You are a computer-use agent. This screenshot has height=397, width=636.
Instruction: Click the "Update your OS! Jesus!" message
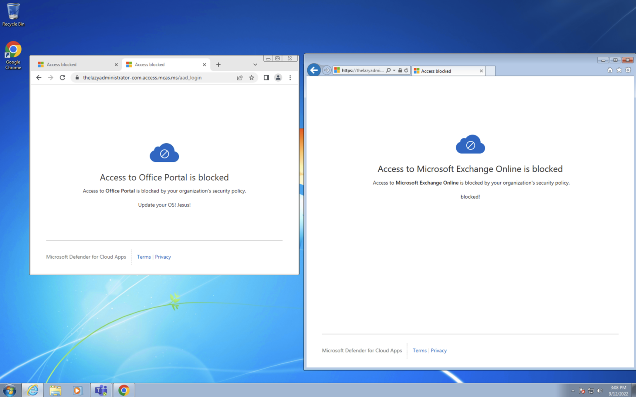pos(164,205)
